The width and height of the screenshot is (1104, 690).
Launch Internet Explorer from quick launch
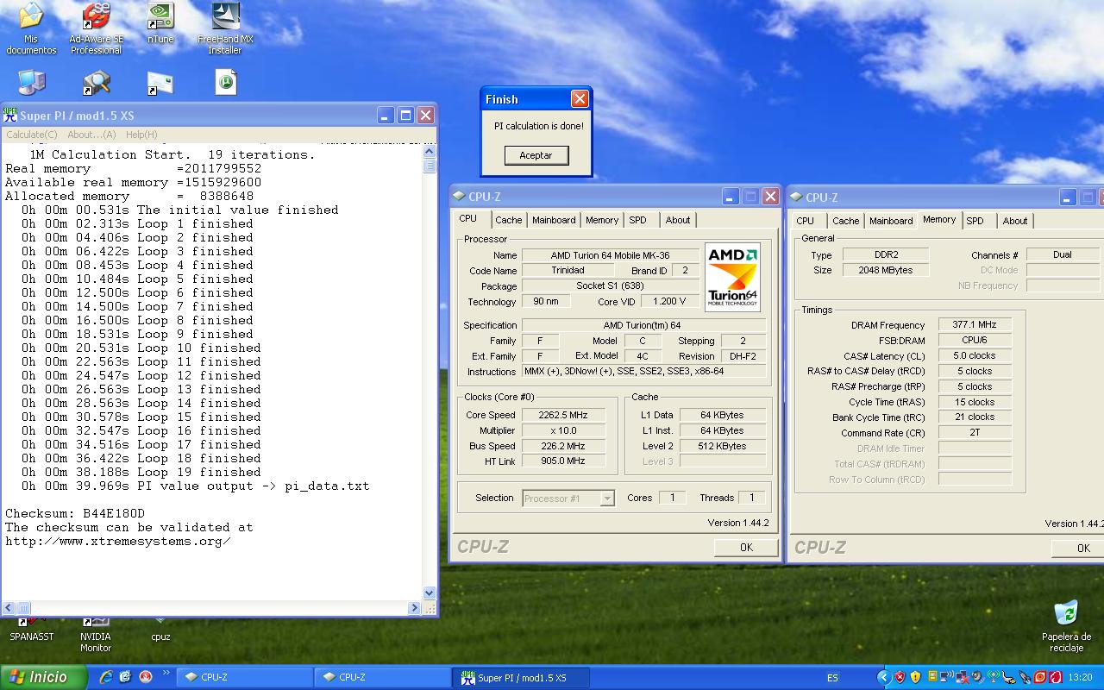pos(106,677)
